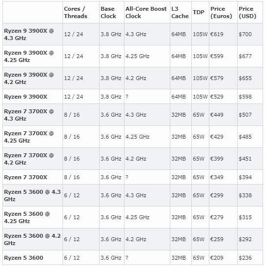Select the €449 price cell
The height and width of the screenshot is (268, 266).
(217, 115)
